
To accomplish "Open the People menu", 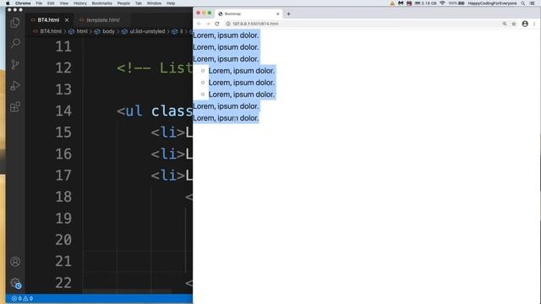I will click(x=123, y=3).
